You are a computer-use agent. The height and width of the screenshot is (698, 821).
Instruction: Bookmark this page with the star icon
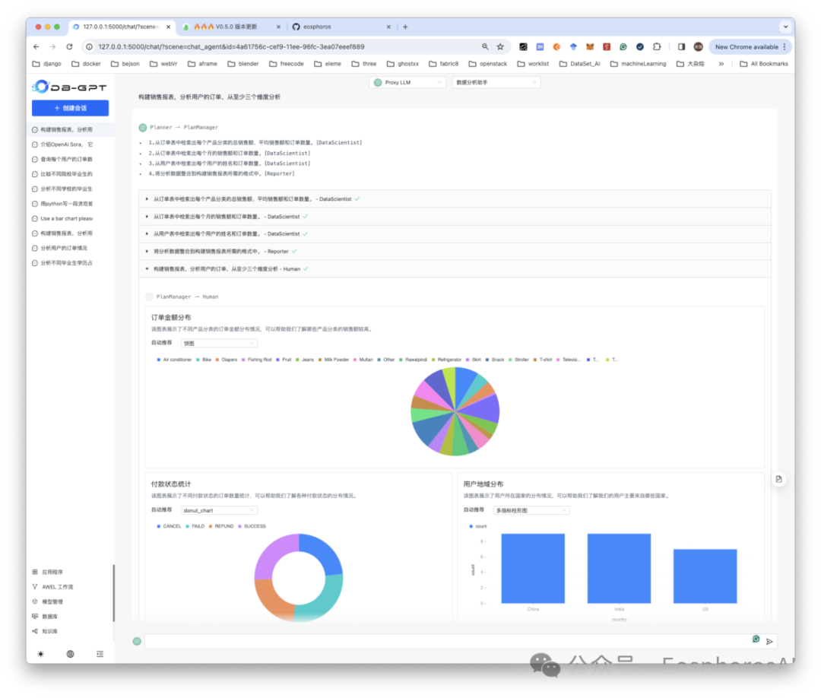click(x=500, y=46)
